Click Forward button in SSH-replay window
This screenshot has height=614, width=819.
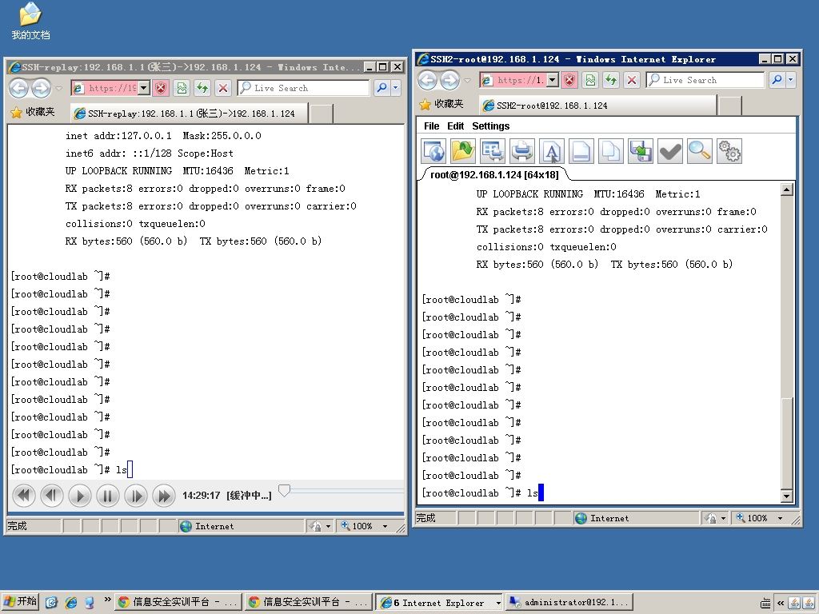[42, 88]
